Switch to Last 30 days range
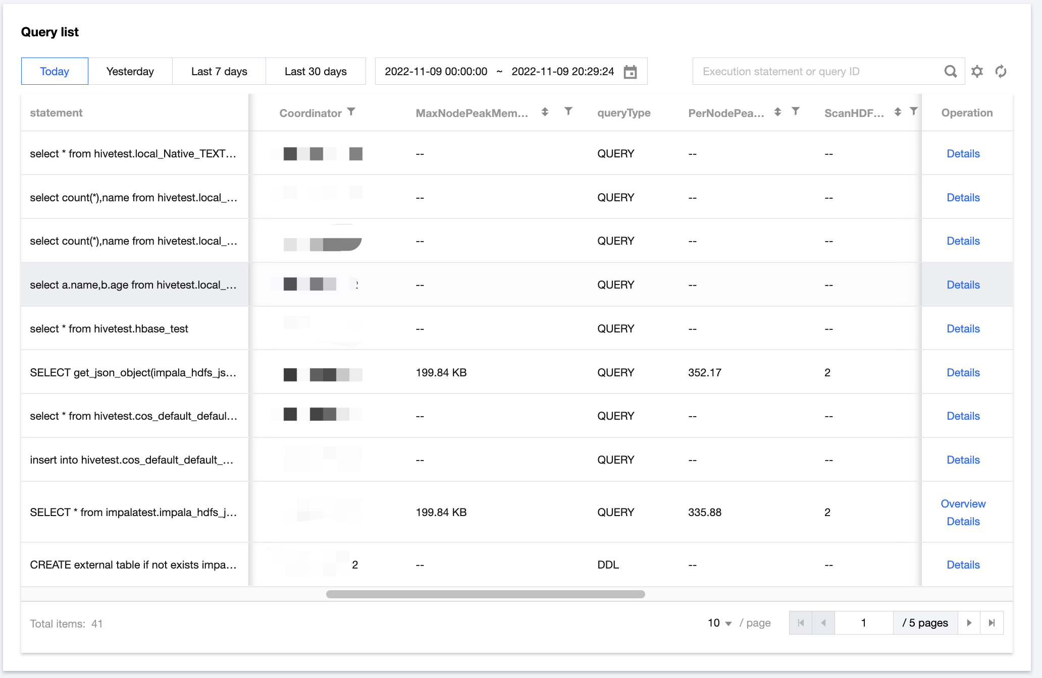Image resolution: width=1042 pixels, height=678 pixels. point(316,72)
